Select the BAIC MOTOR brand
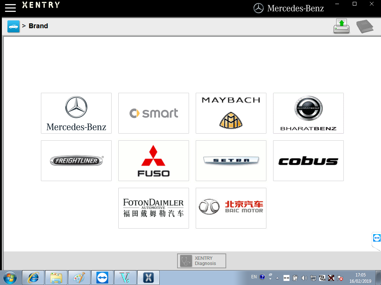This screenshot has width=381, height=285. [x=231, y=208]
